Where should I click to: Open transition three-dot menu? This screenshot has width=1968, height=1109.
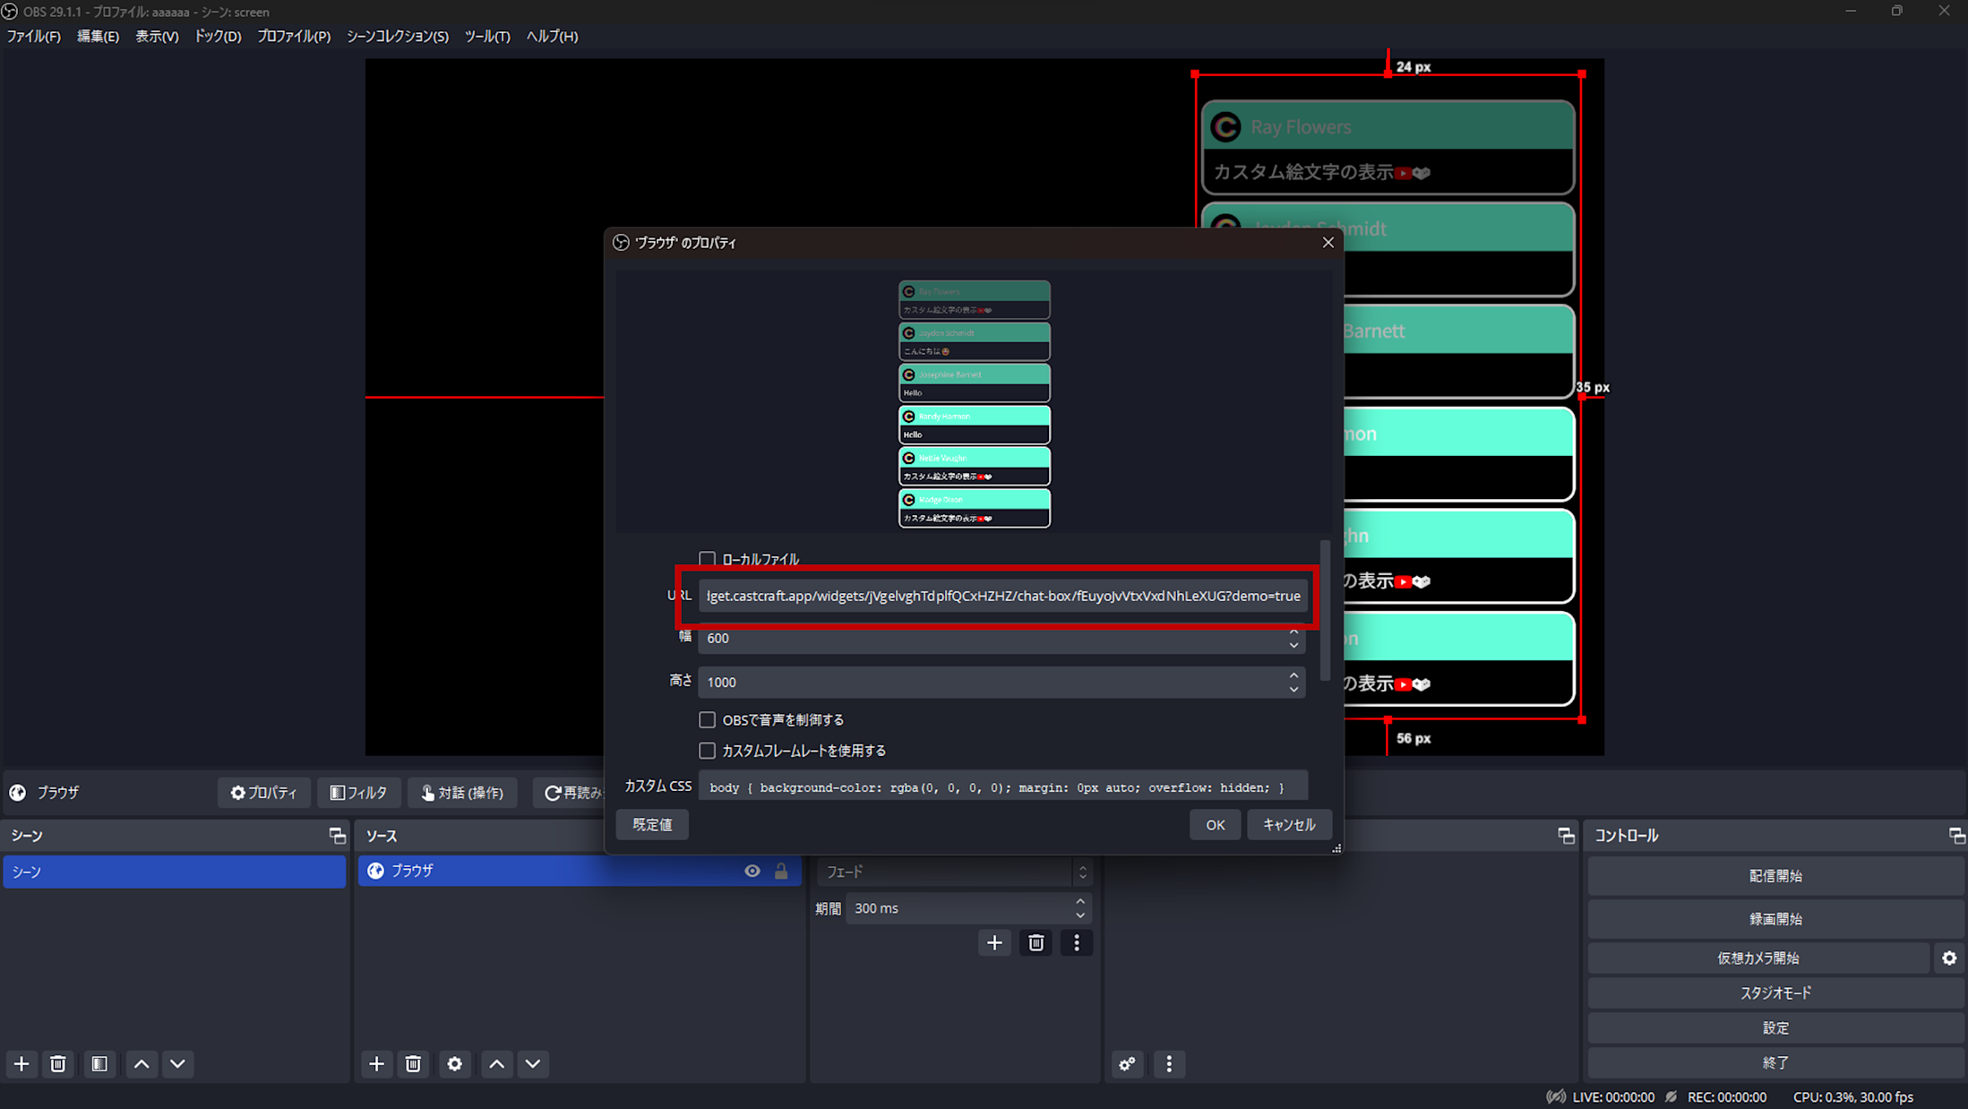point(1077,941)
